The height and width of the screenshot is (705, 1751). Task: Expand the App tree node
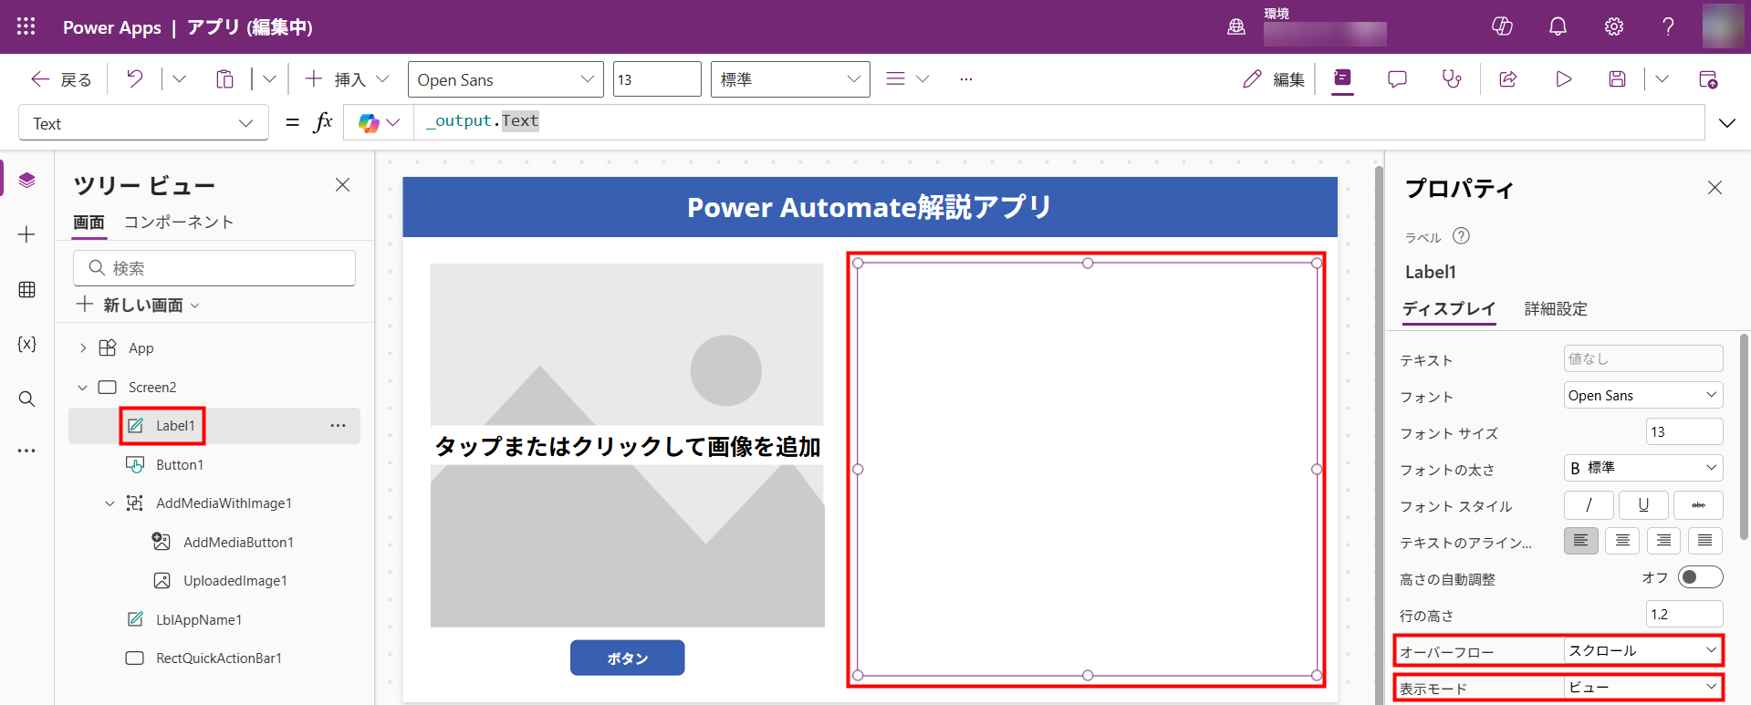pyautogui.click(x=83, y=348)
